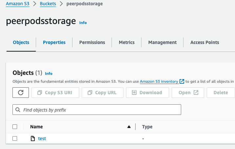Select the checkbox for test object
Image resolution: width=235 pixels, height=149 pixels.
pos(15,138)
